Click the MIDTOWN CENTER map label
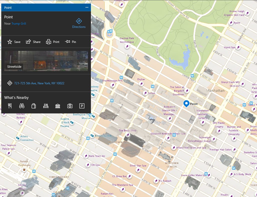This screenshot has height=197, width=257. 172,165
